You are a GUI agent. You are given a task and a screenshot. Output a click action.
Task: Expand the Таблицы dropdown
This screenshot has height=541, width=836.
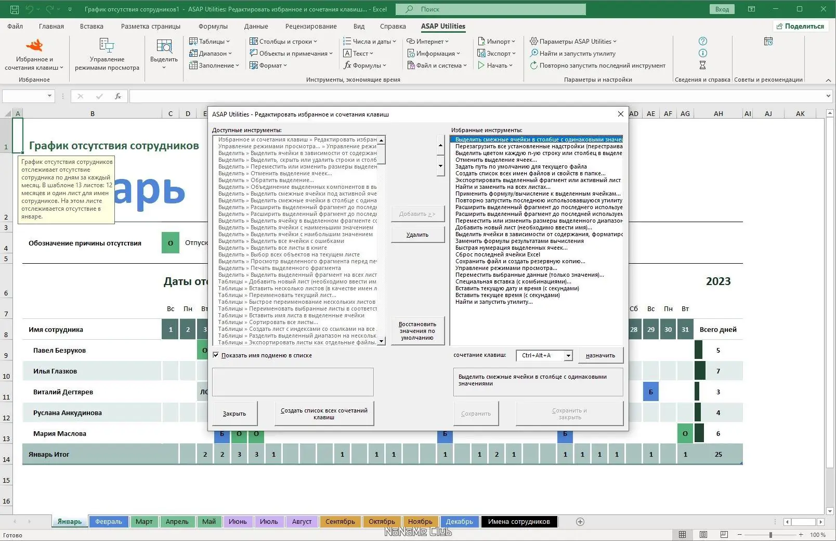click(x=209, y=42)
